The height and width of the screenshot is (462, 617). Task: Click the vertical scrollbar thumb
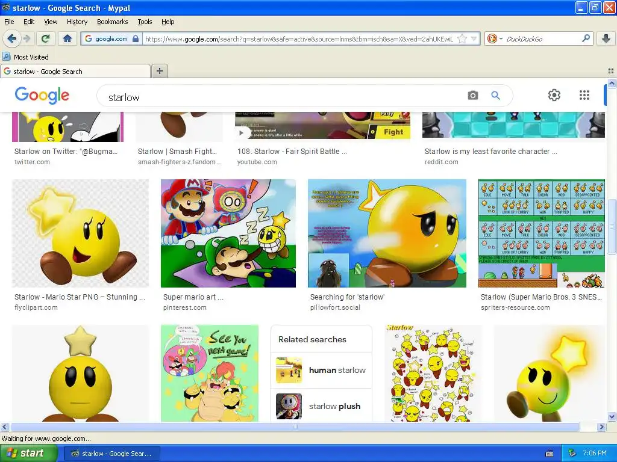tap(612, 227)
